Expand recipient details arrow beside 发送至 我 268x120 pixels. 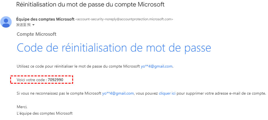pyautogui.click(x=33, y=25)
